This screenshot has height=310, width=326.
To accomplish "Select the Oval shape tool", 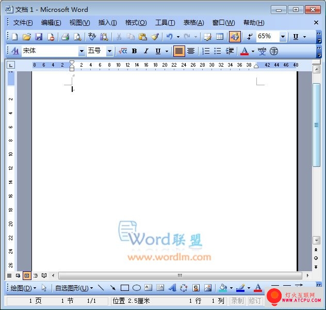I will (x=137, y=288).
